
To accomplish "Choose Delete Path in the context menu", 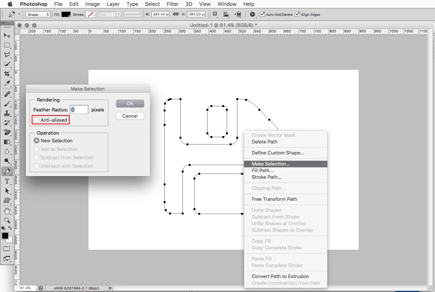I will pyautogui.click(x=285, y=142).
